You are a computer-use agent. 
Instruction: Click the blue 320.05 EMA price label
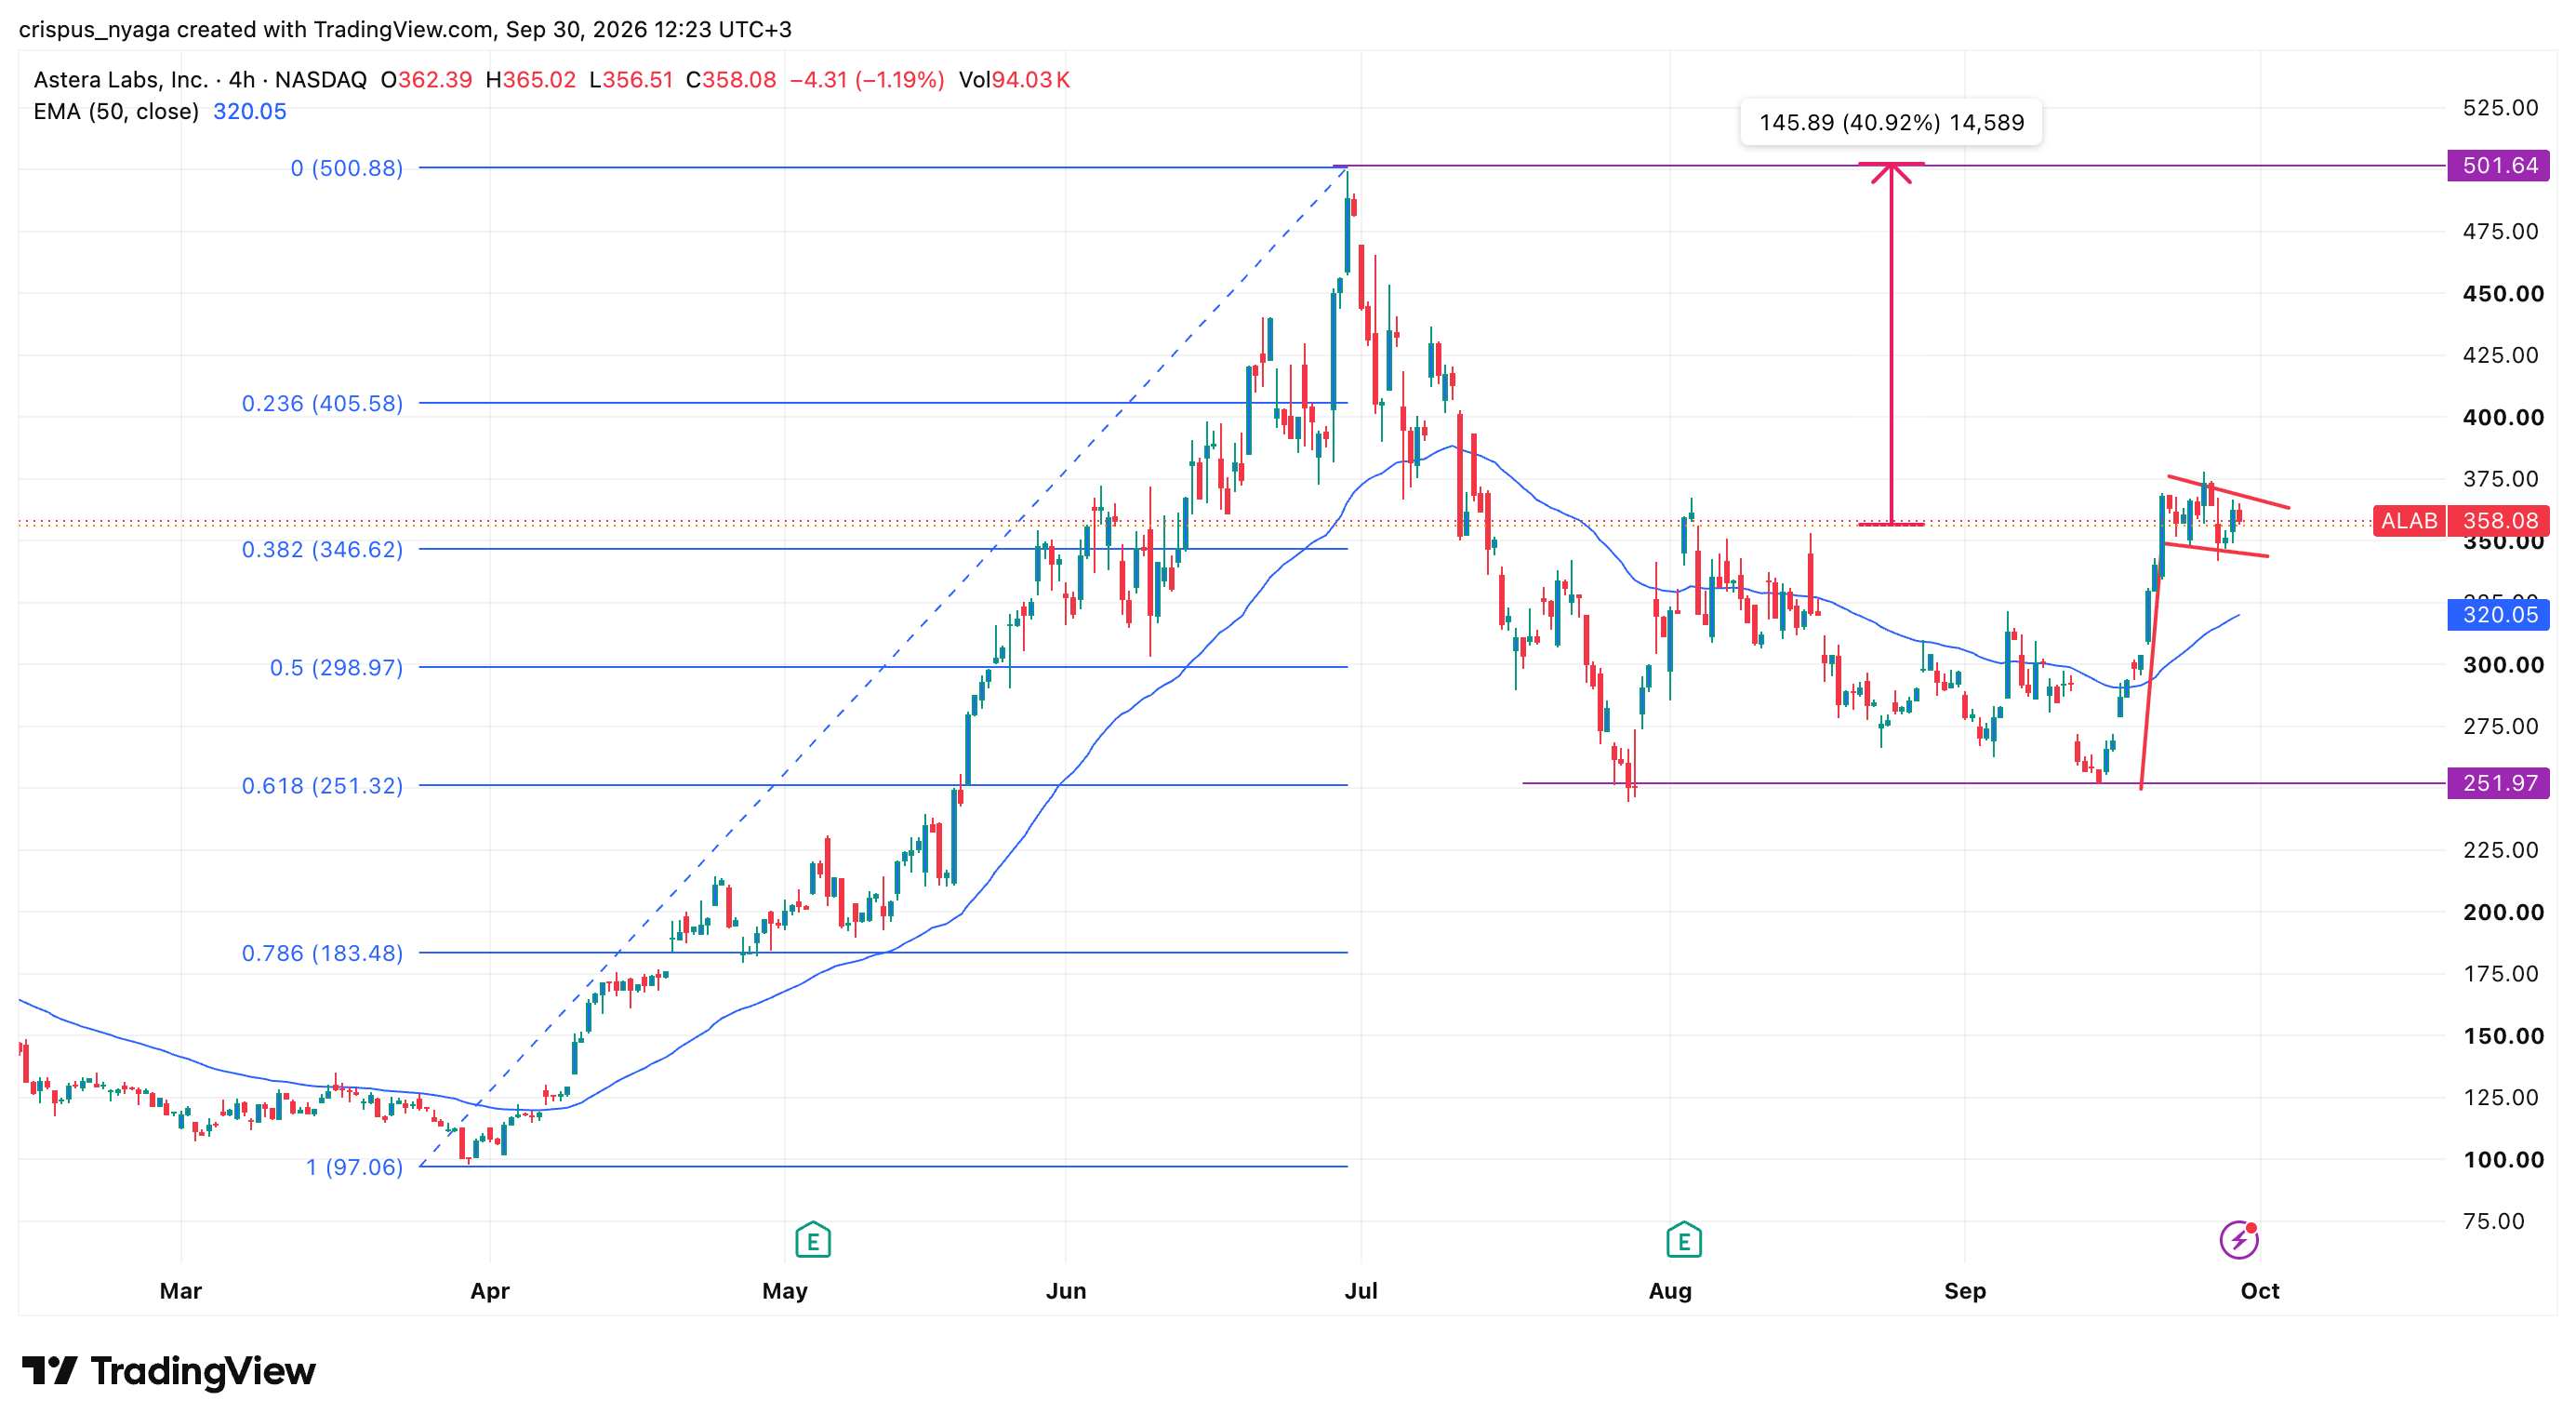click(2498, 615)
